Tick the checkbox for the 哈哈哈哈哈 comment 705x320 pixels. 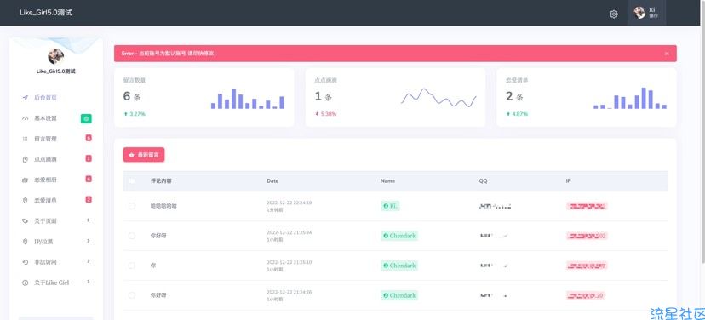(x=132, y=206)
